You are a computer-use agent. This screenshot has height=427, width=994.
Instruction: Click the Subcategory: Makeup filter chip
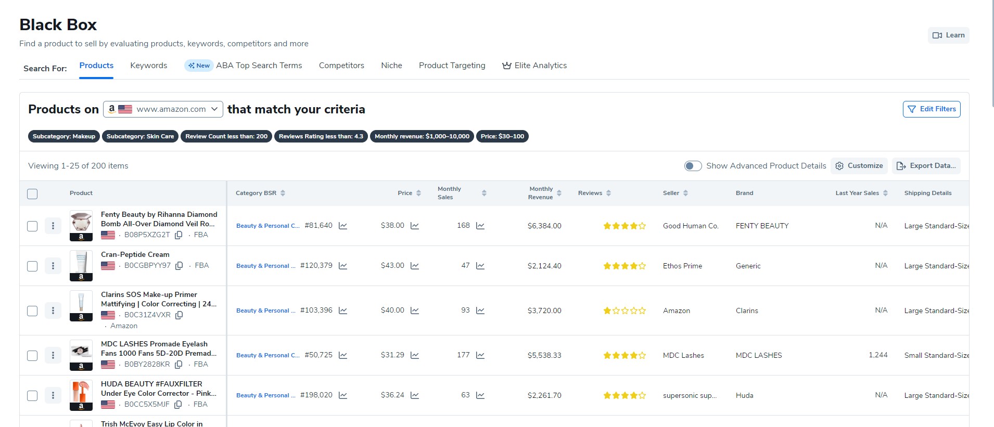click(64, 136)
